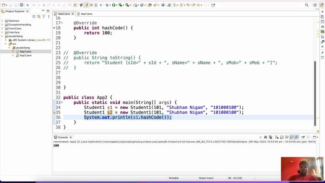Toggle Word Wrap in Console toolbar
325x183 pixels.
286,137
